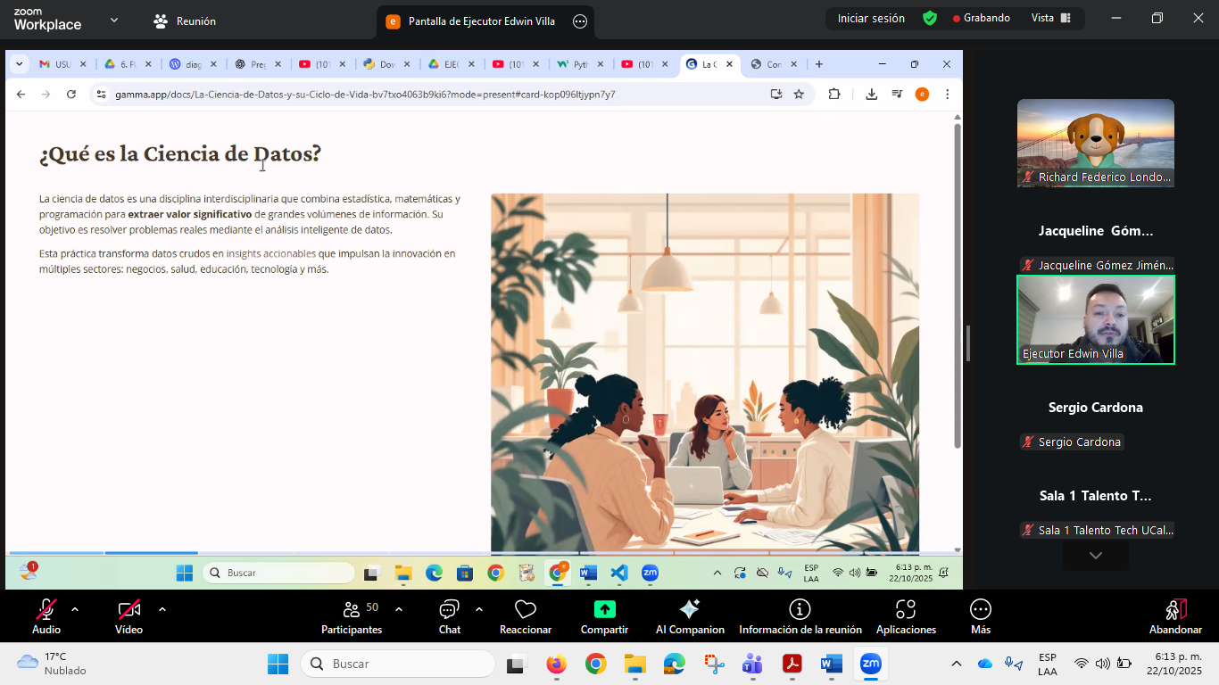Image resolution: width=1219 pixels, height=685 pixels.
Task: Click the Windows taskbar Buscar search box
Action: (x=398, y=664)
